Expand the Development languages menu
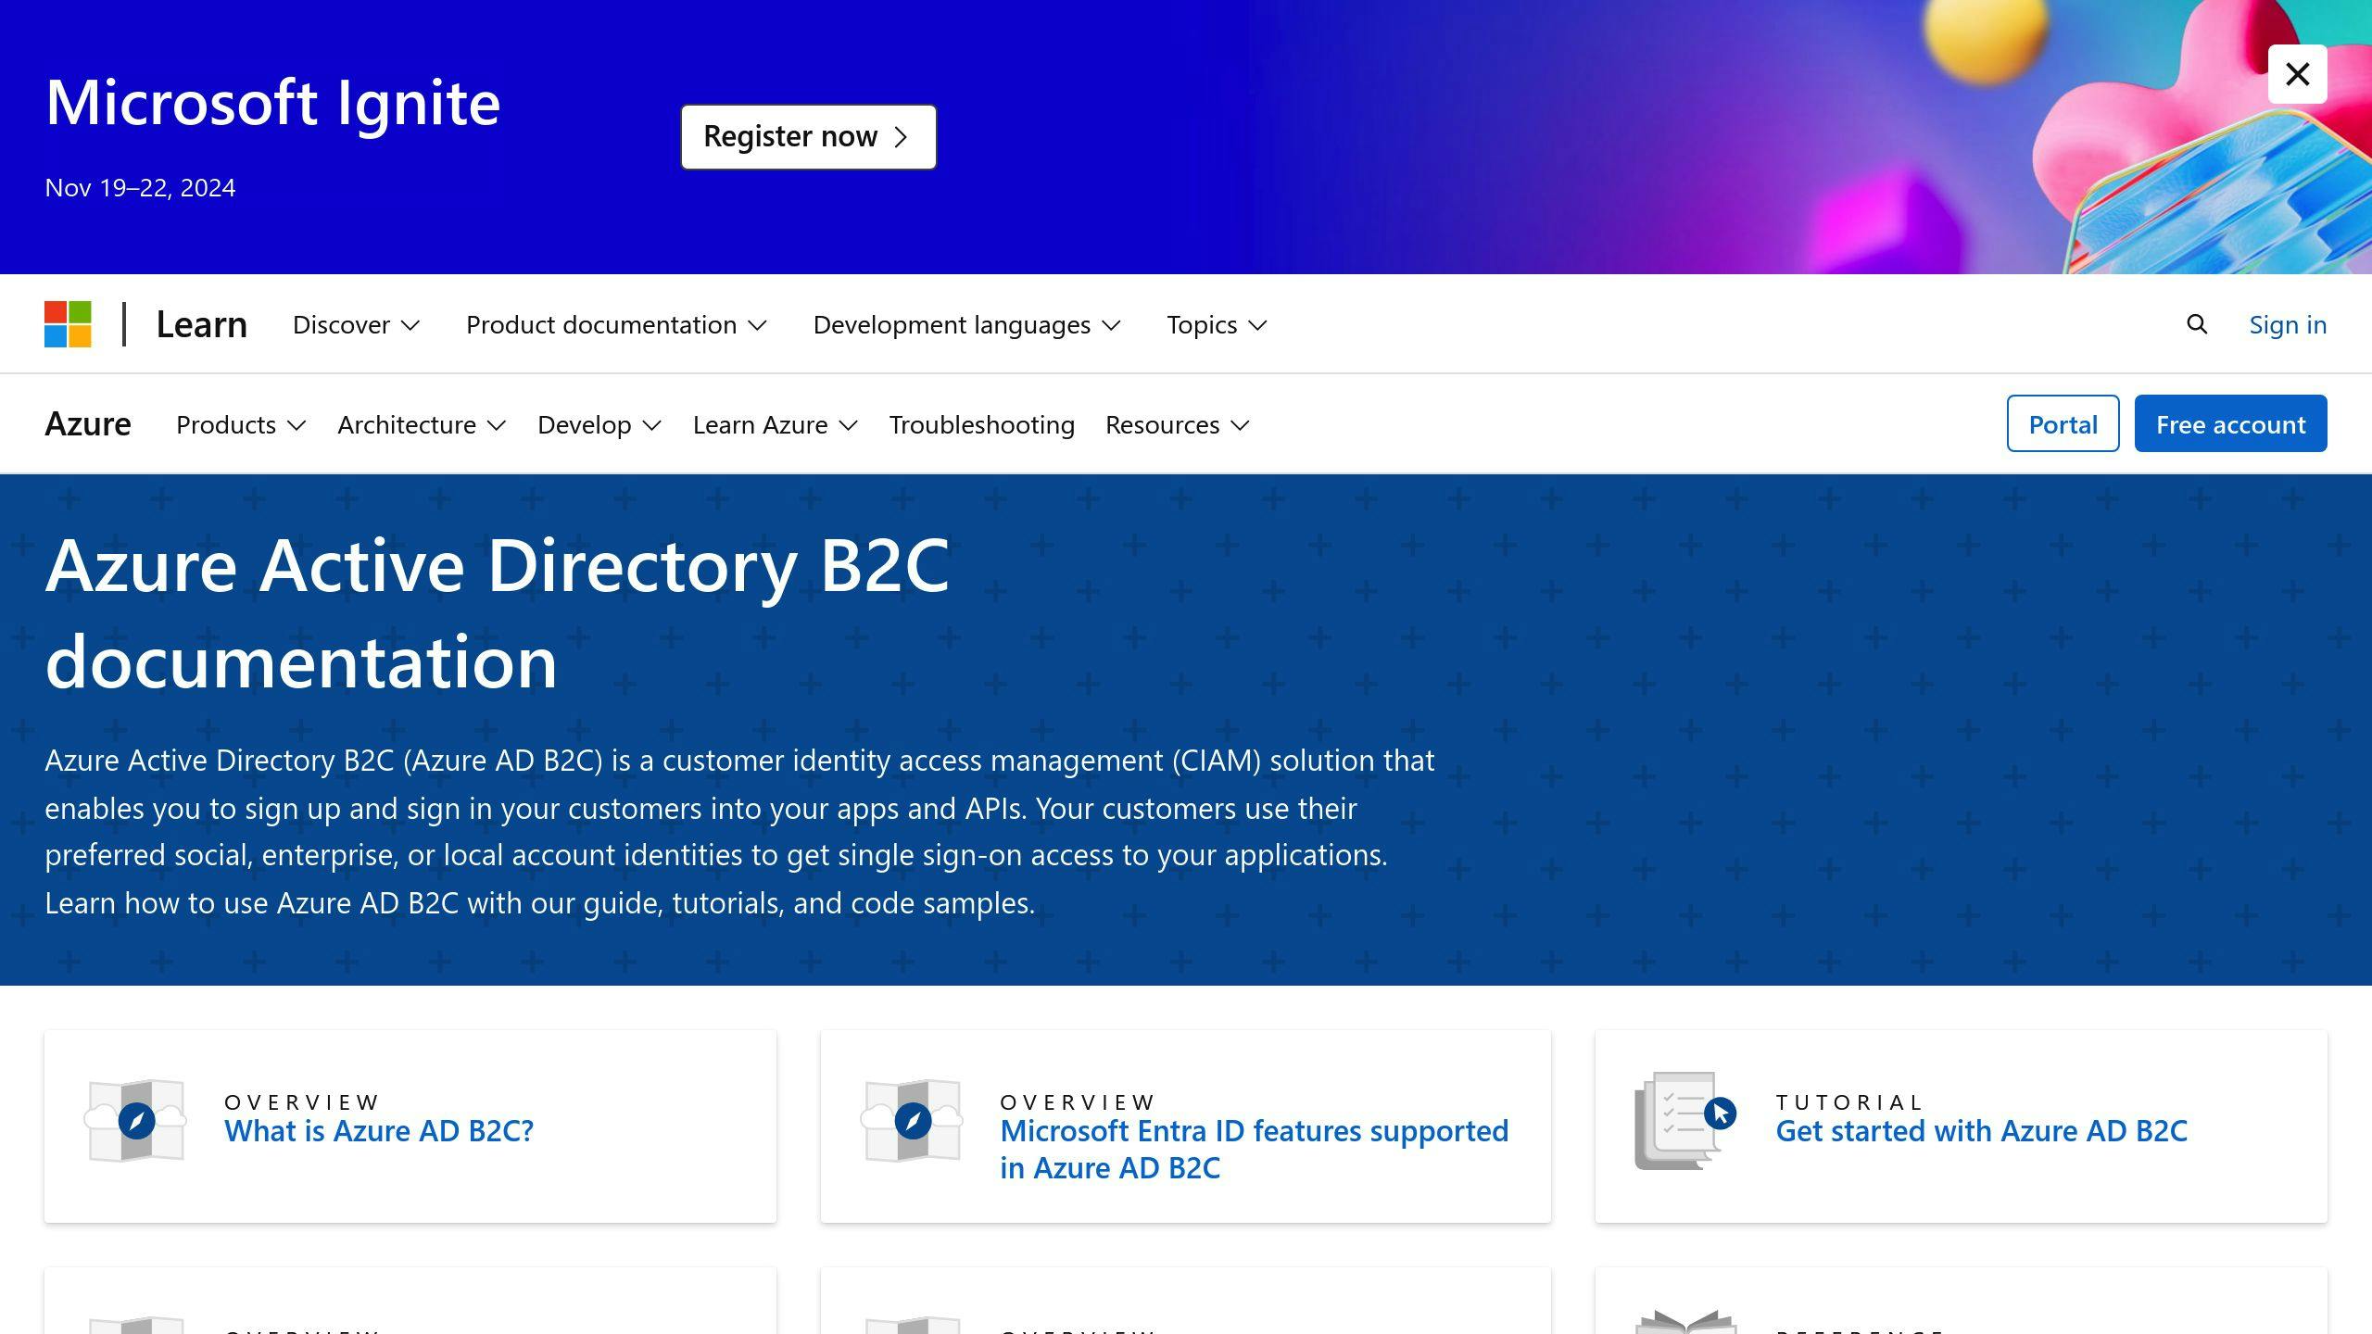The width and height of the screenshot is (2372, 1334). (966, 325)
